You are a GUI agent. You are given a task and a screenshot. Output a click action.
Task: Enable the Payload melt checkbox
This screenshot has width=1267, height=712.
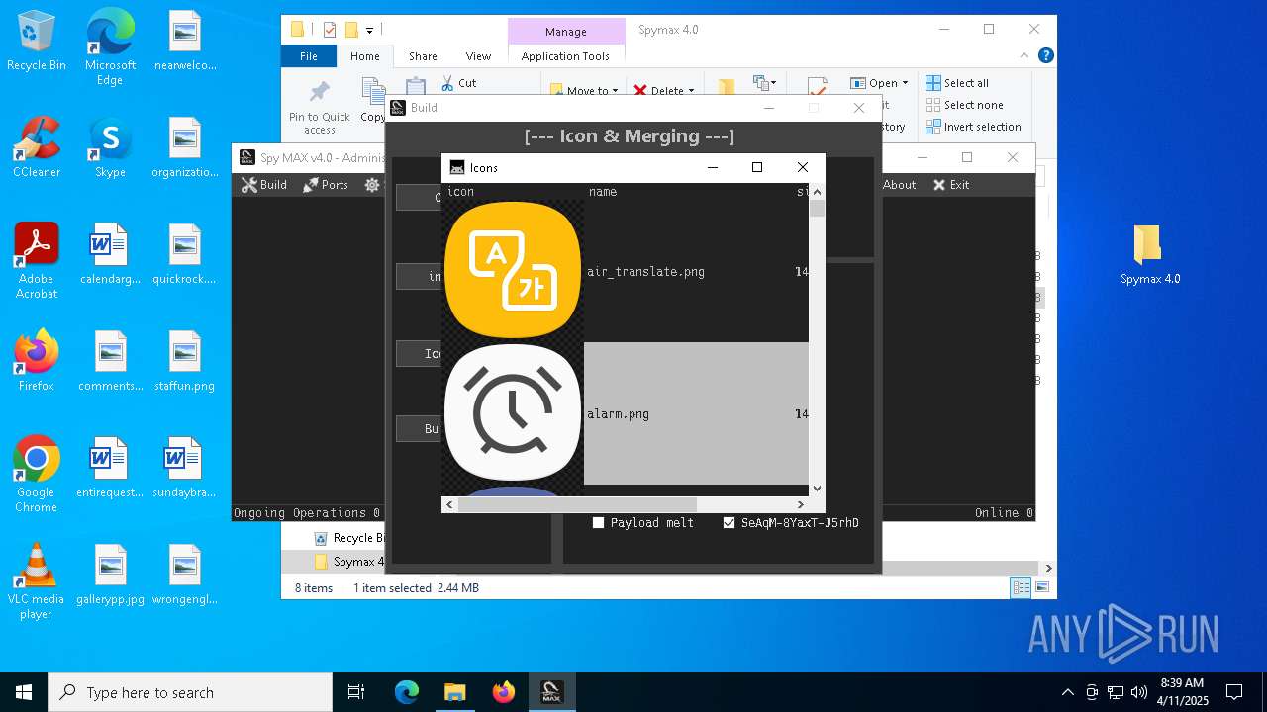[x=598, y=523]
